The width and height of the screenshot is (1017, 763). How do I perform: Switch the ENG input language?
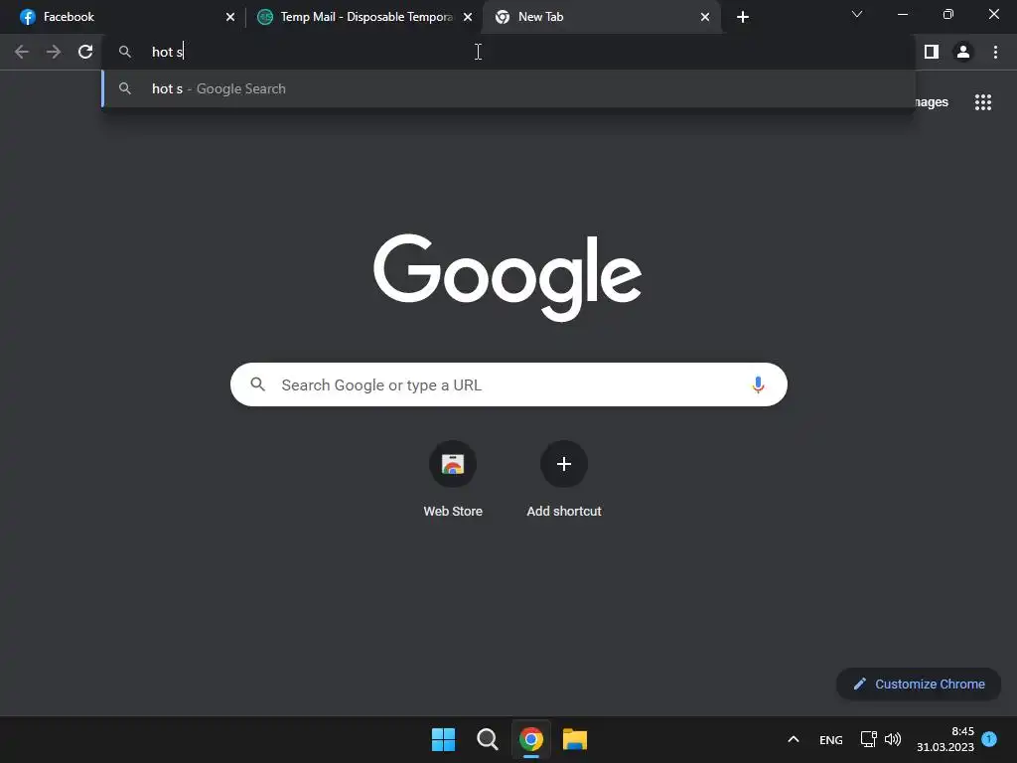(831, 739)
